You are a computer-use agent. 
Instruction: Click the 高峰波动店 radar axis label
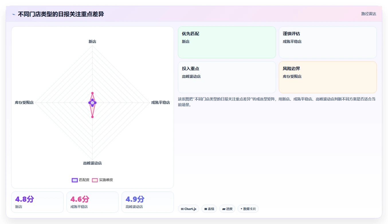click(92, 163)
